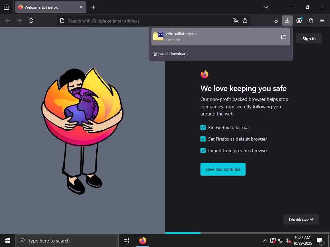Show hidden system tray icons
Viewport: 330px width, 247px height.
(265, 241)
